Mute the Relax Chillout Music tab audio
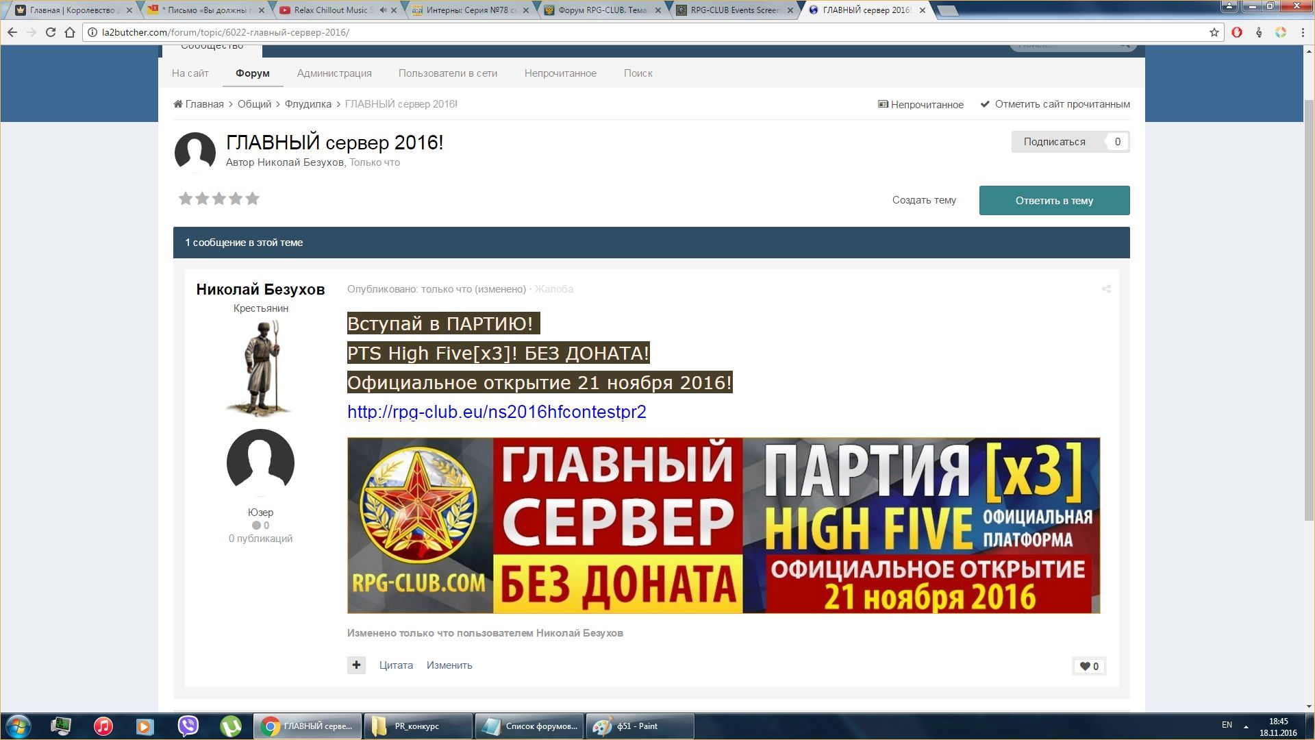The height and width of the screenshot is (740, 1315). click(x=383, y=10)
